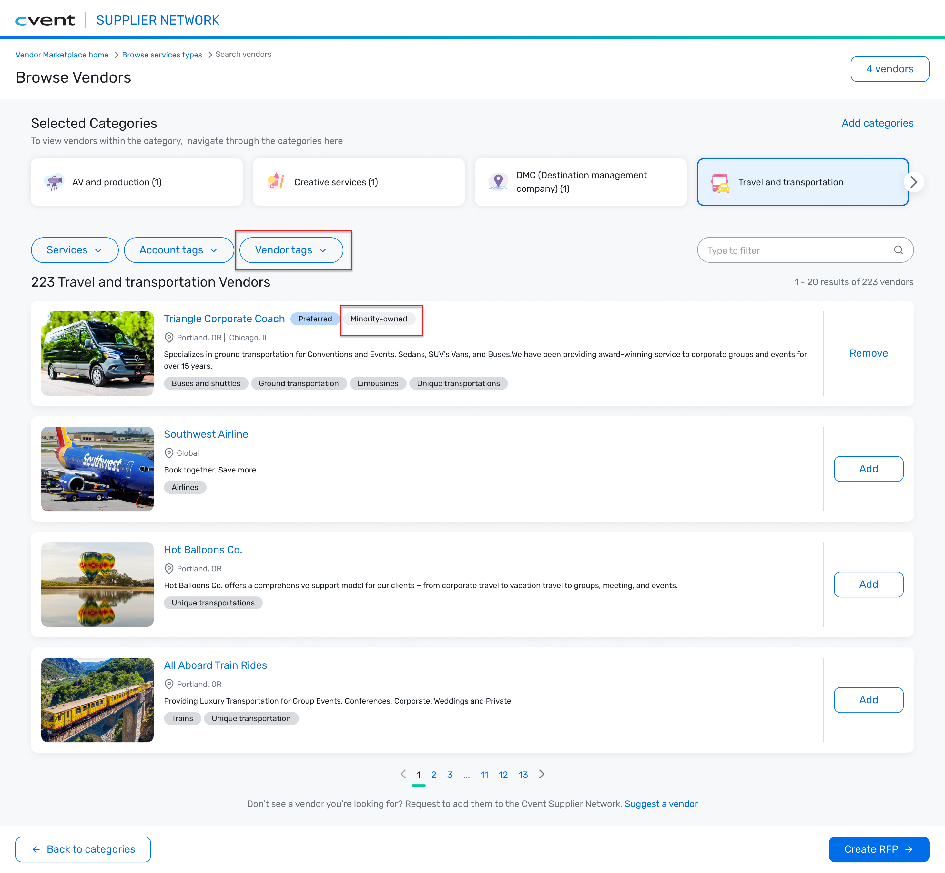
Task: Click the 4 vendors button
Action: click(890, 69)
